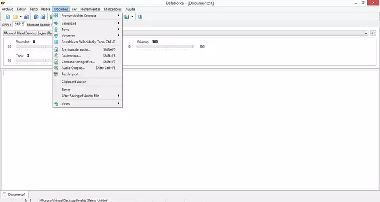Screen dimensions: 380x202
Task: Click the Help question mark icon
Action: point(140,17)
